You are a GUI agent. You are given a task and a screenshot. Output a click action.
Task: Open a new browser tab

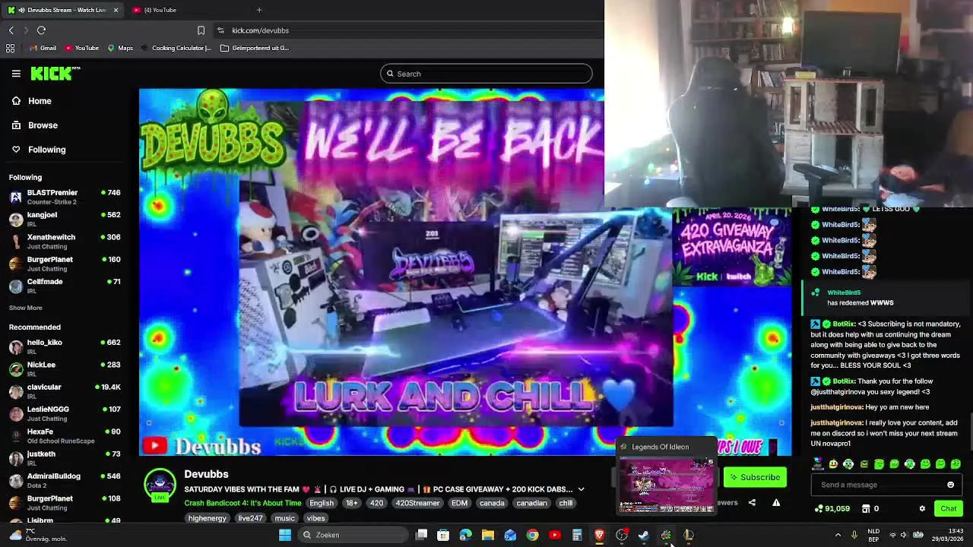tap(259, 10)
